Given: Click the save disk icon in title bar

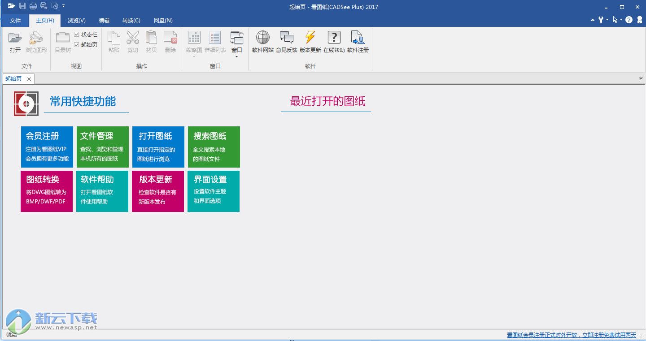Looking at the screenshot, I should tap(22, 6).
